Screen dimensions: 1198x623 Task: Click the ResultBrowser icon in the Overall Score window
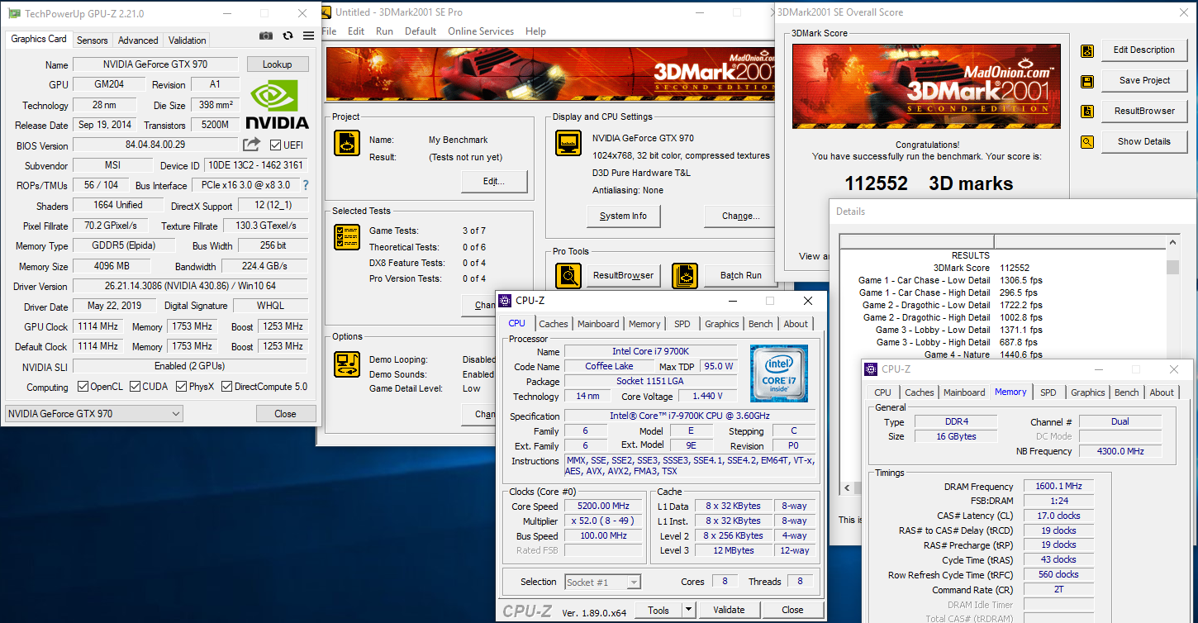pyautogui.click(x=1087, y=112)
